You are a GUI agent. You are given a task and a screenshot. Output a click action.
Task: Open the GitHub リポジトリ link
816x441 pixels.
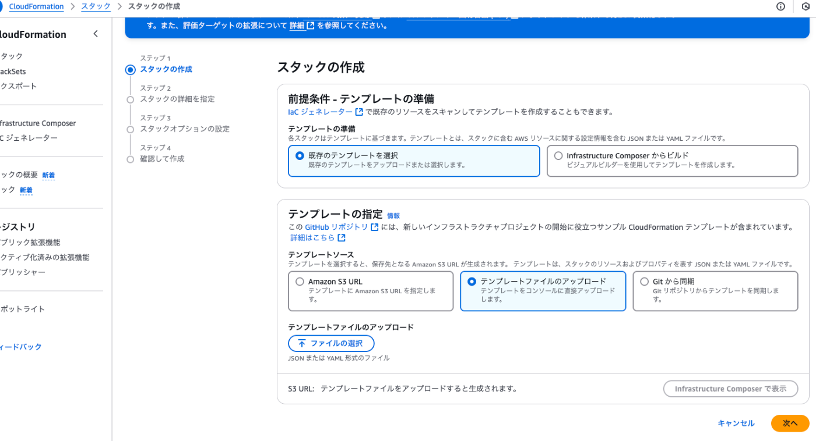coord(336,227)
